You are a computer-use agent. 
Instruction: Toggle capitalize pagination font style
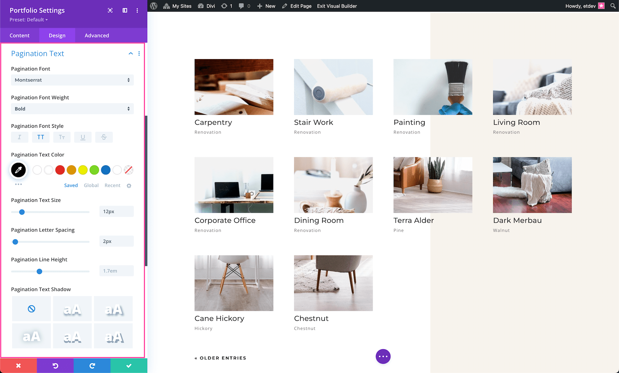[62, 137]
